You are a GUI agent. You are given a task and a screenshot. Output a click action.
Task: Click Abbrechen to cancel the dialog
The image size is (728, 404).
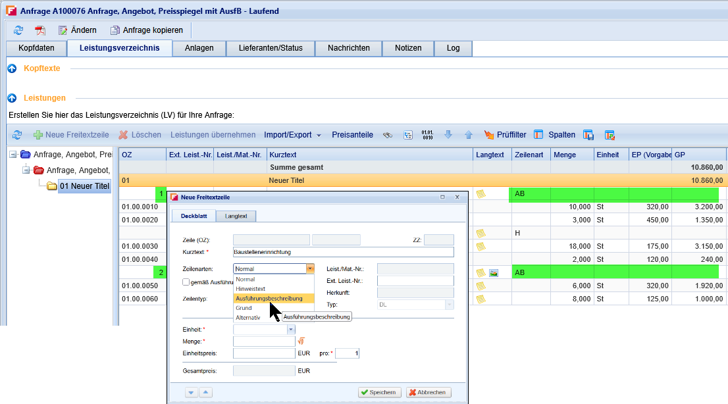[429, 392]
